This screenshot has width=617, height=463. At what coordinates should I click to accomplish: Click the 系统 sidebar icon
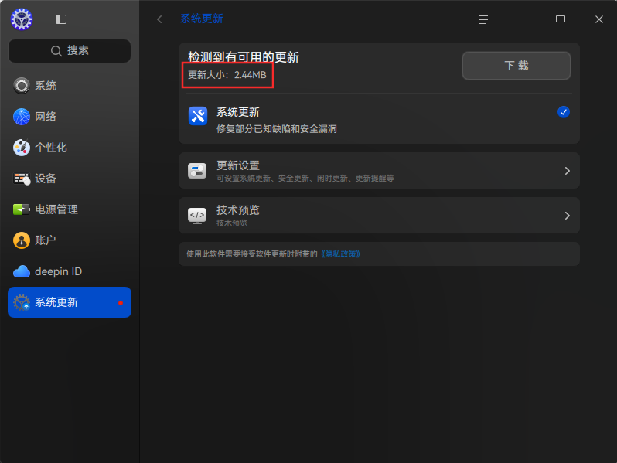pos(21,86)
